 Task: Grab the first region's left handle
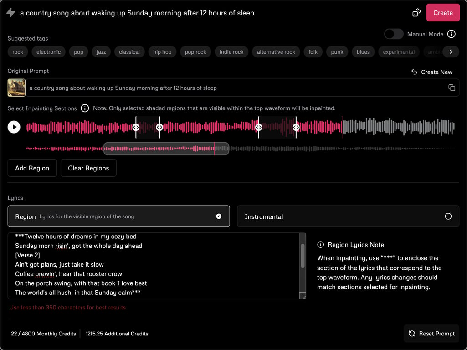point(136,127)
